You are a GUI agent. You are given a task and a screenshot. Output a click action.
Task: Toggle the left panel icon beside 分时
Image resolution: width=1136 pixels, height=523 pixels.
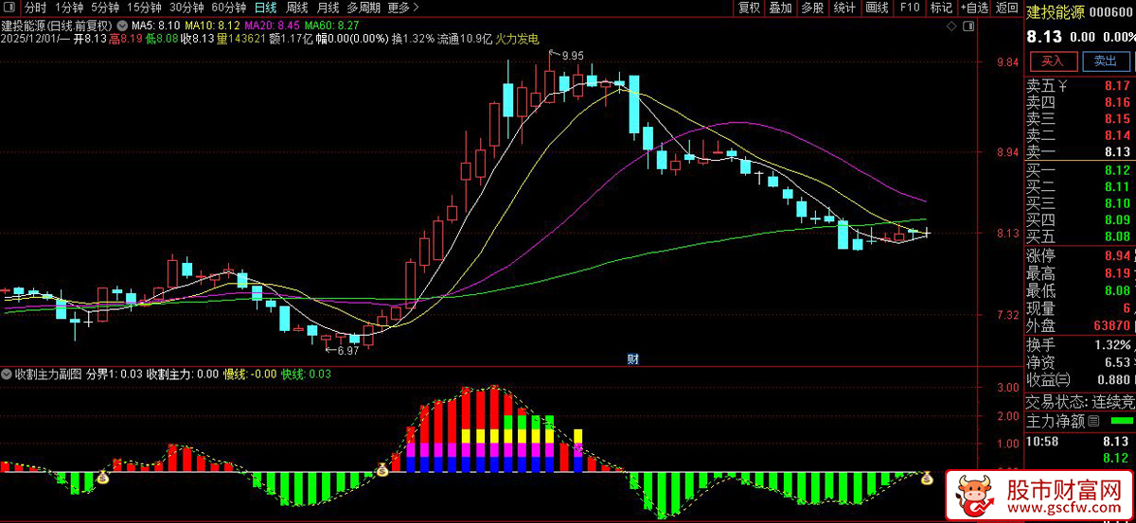coord(11,8)
